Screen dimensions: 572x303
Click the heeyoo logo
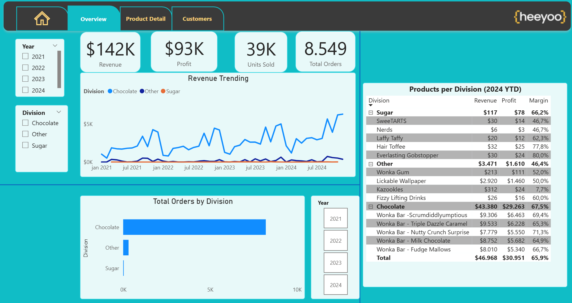(x=540, y=17)
